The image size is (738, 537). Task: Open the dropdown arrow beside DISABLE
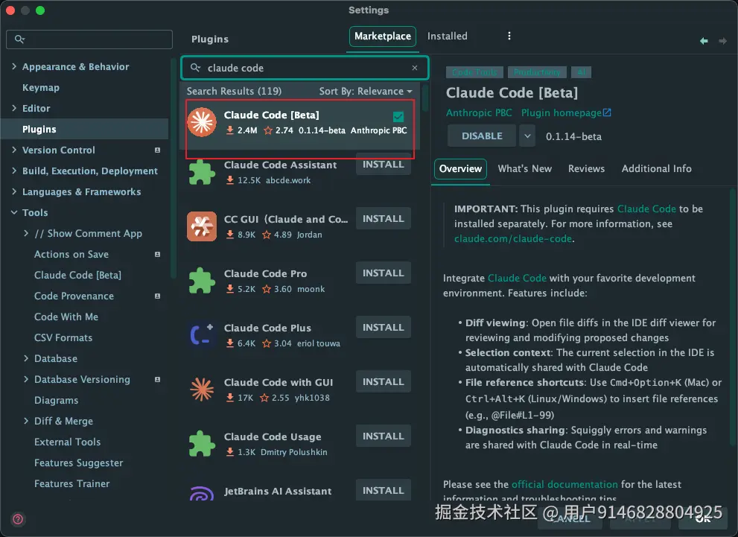coord(527,136)
